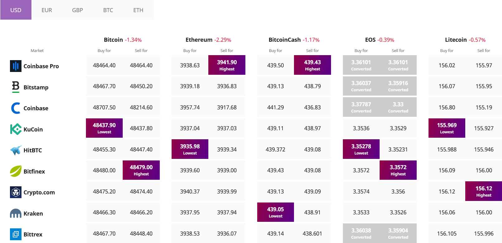
Task: Click Bittrex Litecoin buy price 156.105
Action: pos(447,233)
